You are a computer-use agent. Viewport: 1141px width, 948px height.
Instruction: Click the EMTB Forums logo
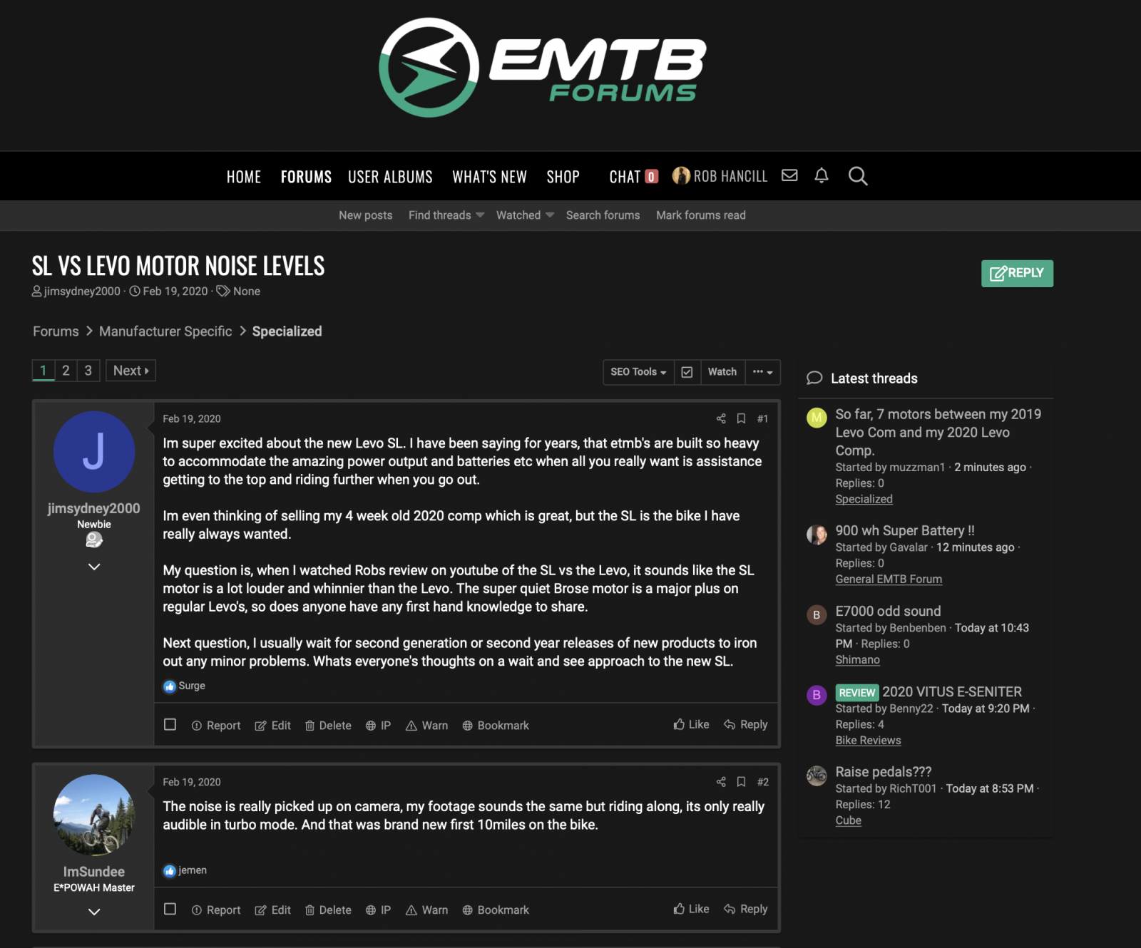point(543,68)
